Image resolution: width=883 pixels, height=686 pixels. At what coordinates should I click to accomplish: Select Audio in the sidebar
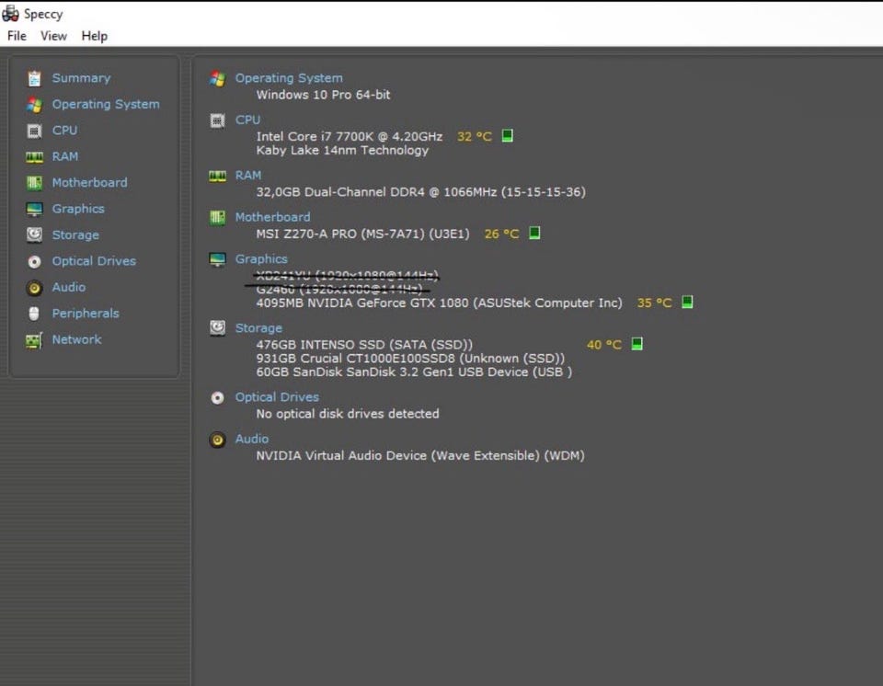[69, 287]
